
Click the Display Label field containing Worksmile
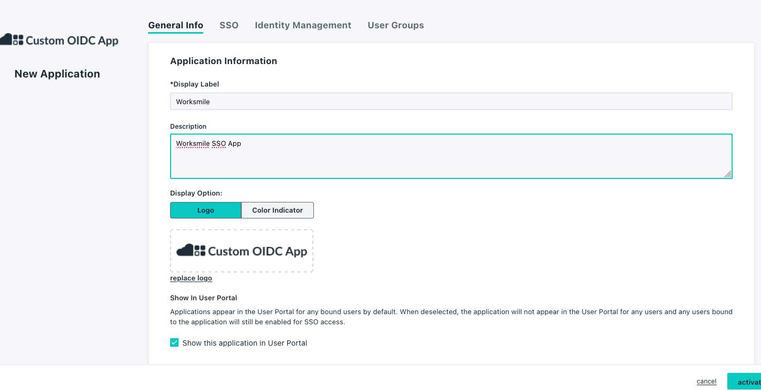click(451, 102)
